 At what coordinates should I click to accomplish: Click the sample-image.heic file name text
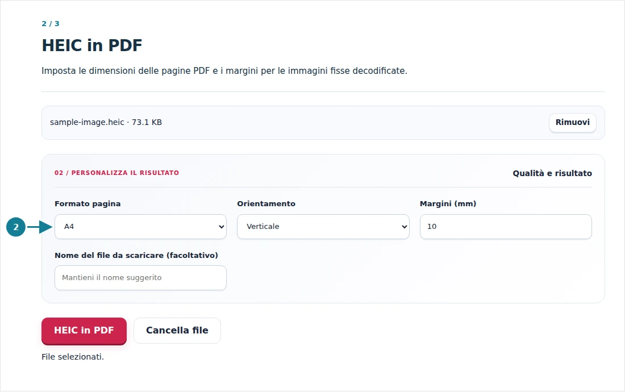[87, 122]
